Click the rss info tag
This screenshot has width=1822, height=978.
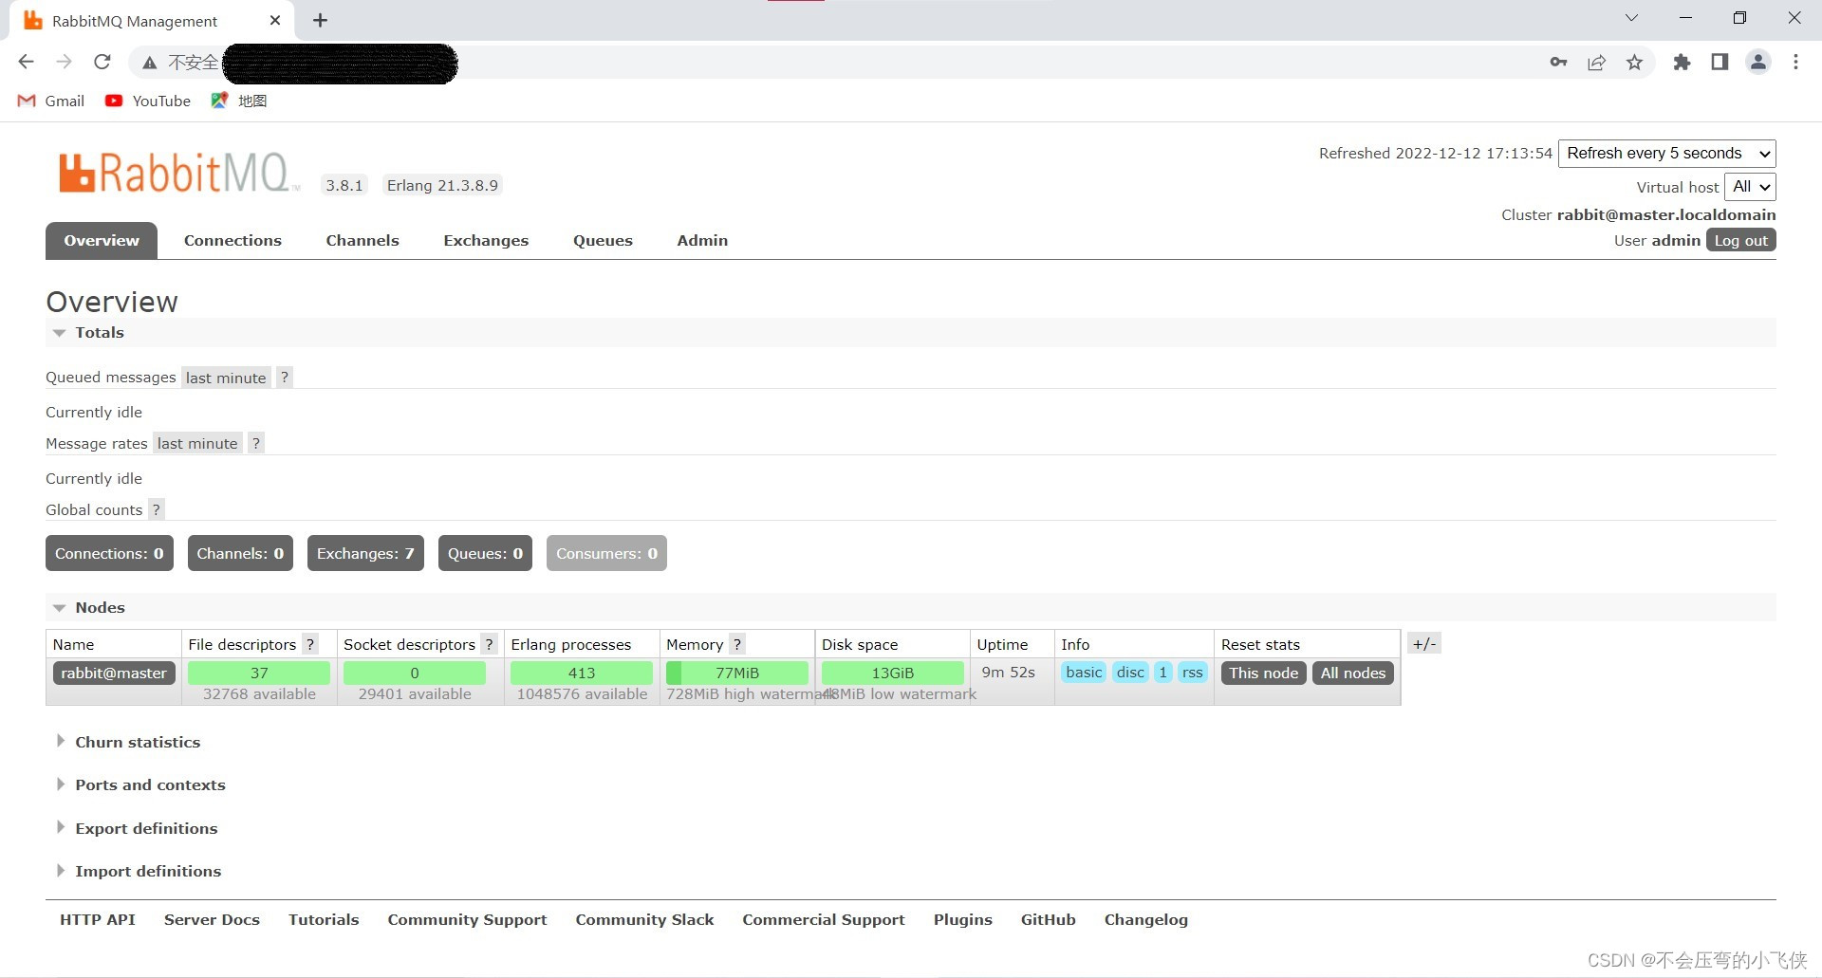1193,672
